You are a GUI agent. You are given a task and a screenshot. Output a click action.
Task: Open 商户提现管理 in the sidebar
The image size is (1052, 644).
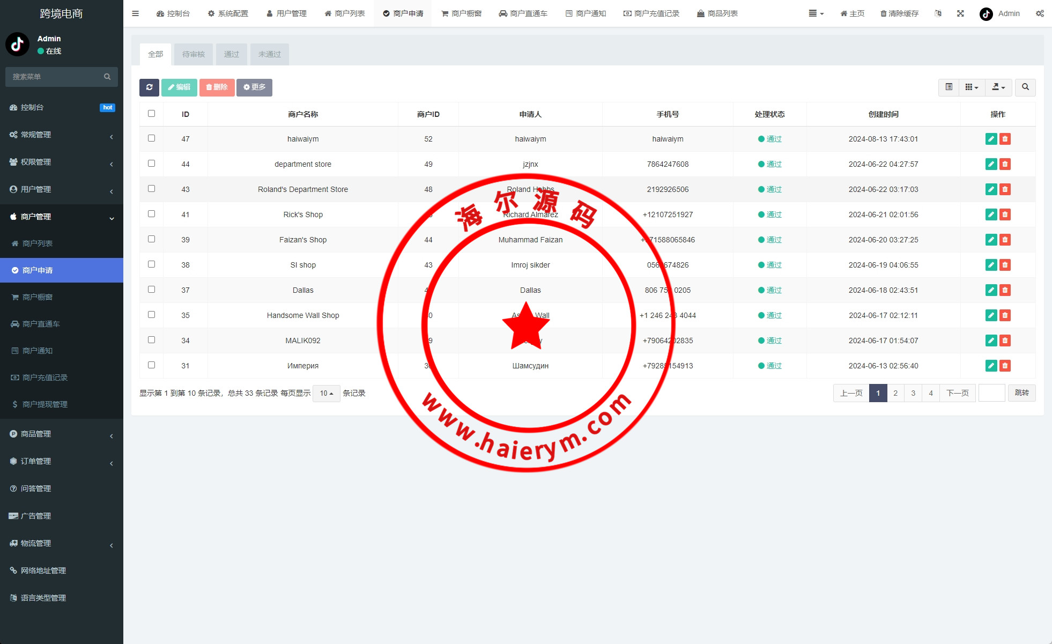[x=45, y=404]
